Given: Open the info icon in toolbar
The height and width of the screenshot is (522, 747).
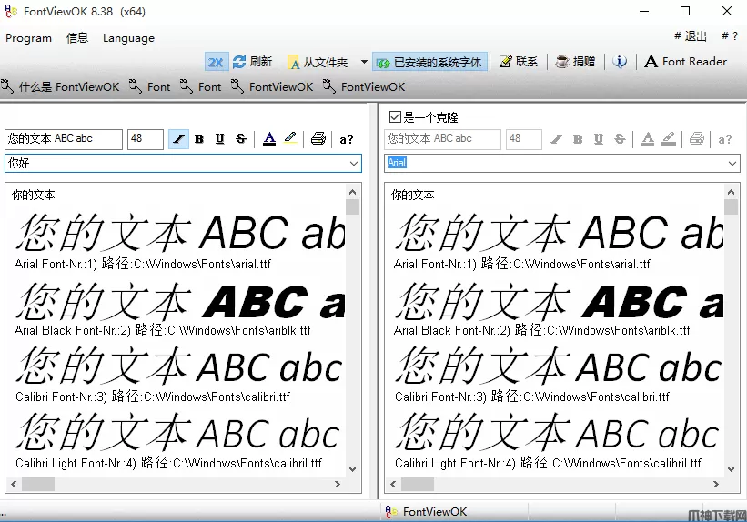Looking at the screenshot, I should point(620,62).
